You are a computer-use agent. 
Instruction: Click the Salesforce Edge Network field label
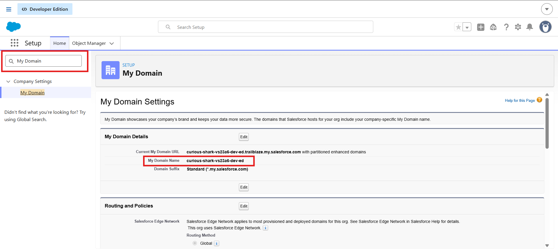[x=157, y=221]
